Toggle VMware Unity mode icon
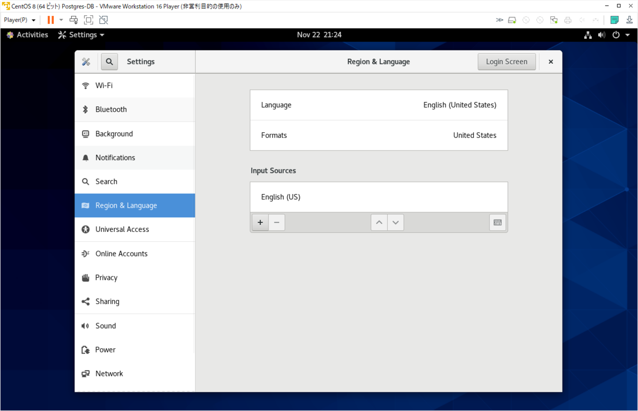This screenshot has height=411, width=638. [104, 20]
